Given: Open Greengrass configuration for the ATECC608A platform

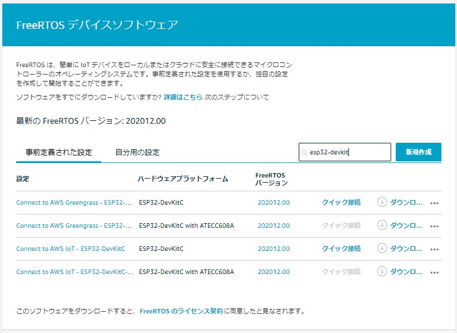Looking at the screenshot, I should click(x=74, y=225).
